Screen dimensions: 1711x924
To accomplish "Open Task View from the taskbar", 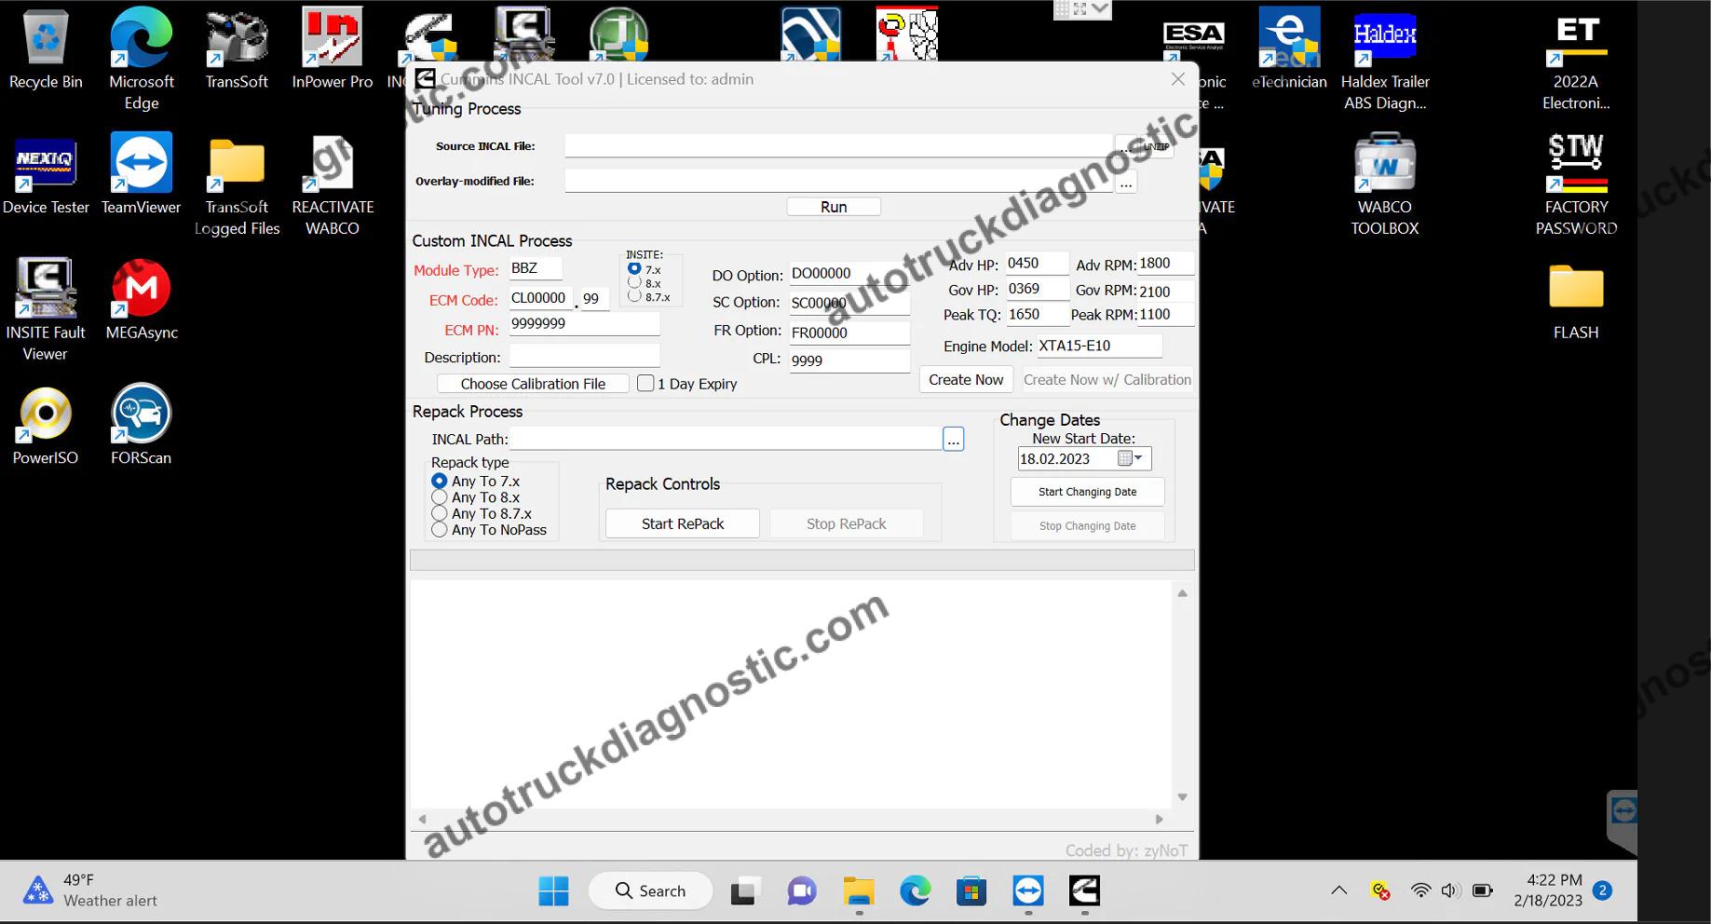I will tap(743, 891).
